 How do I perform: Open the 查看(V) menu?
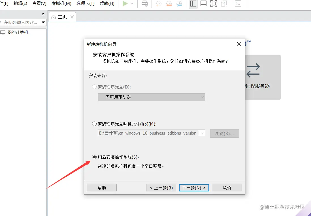39,3
